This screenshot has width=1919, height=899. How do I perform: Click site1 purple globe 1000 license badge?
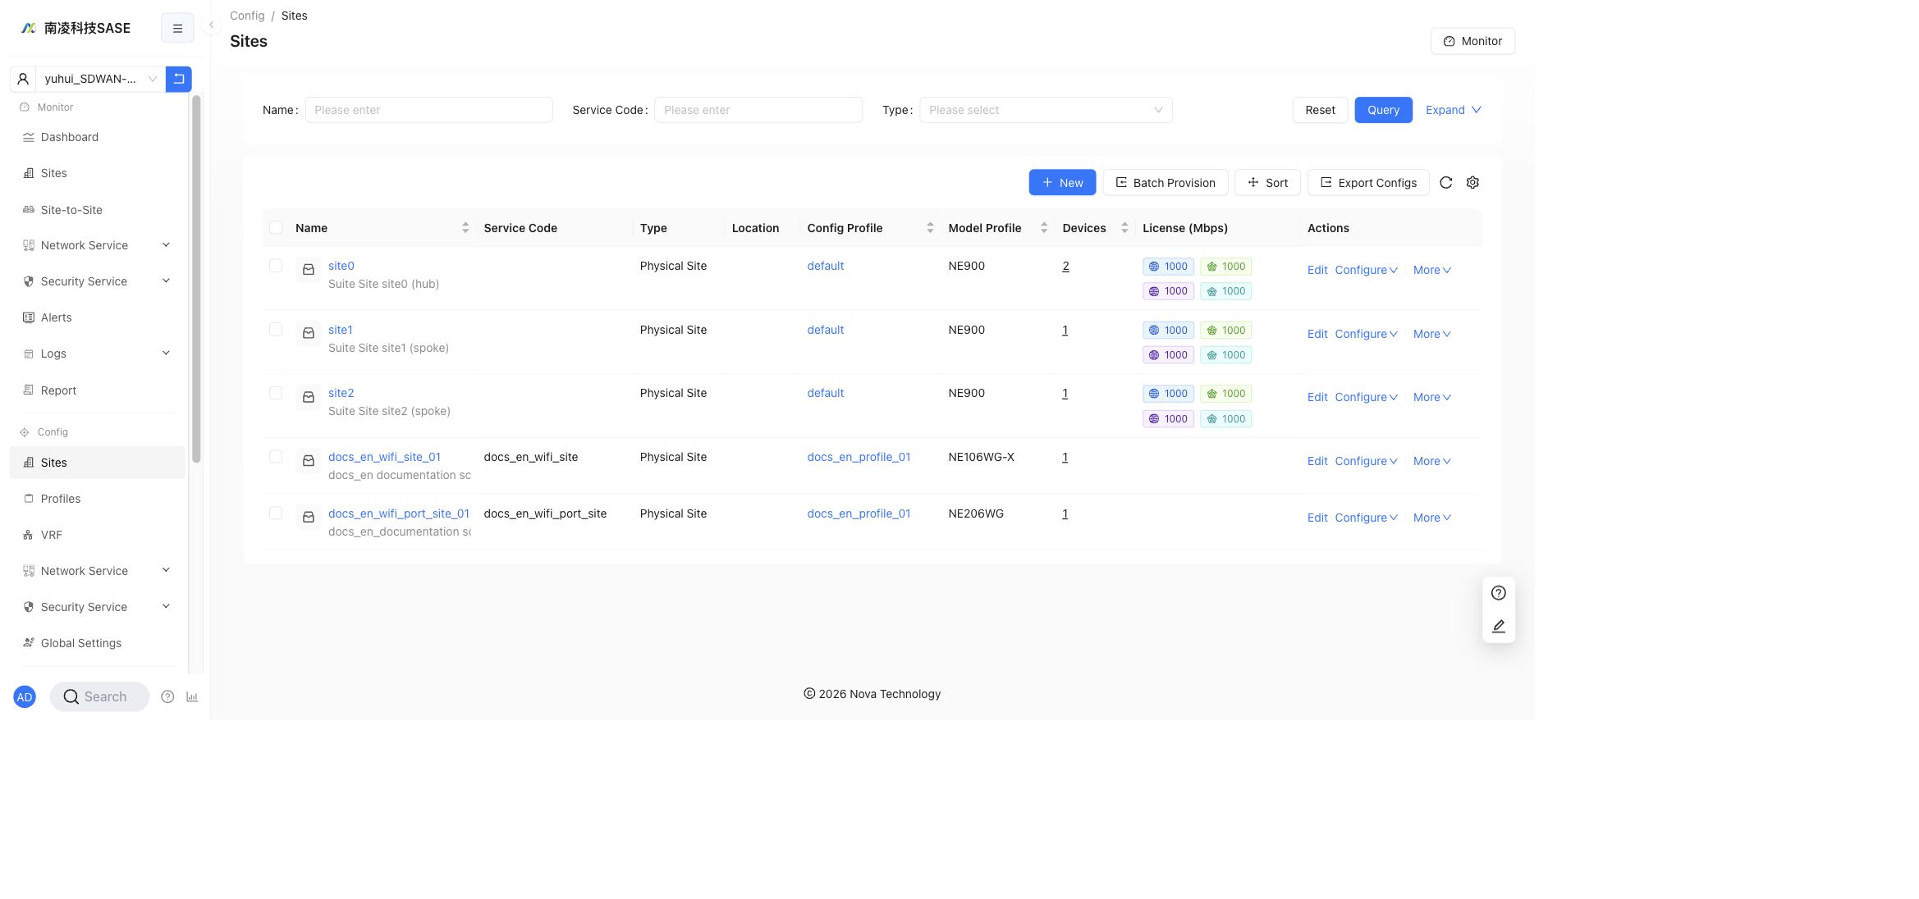click(1168, 355)
